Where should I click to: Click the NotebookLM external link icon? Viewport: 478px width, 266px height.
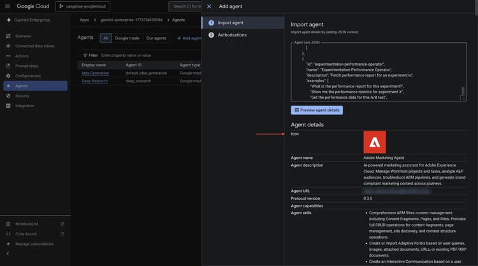tap(62, 224)
